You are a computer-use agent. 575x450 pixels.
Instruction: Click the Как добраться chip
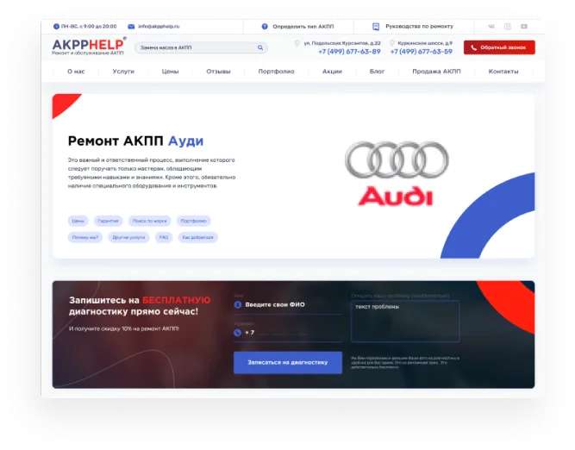tap(197, 237)
